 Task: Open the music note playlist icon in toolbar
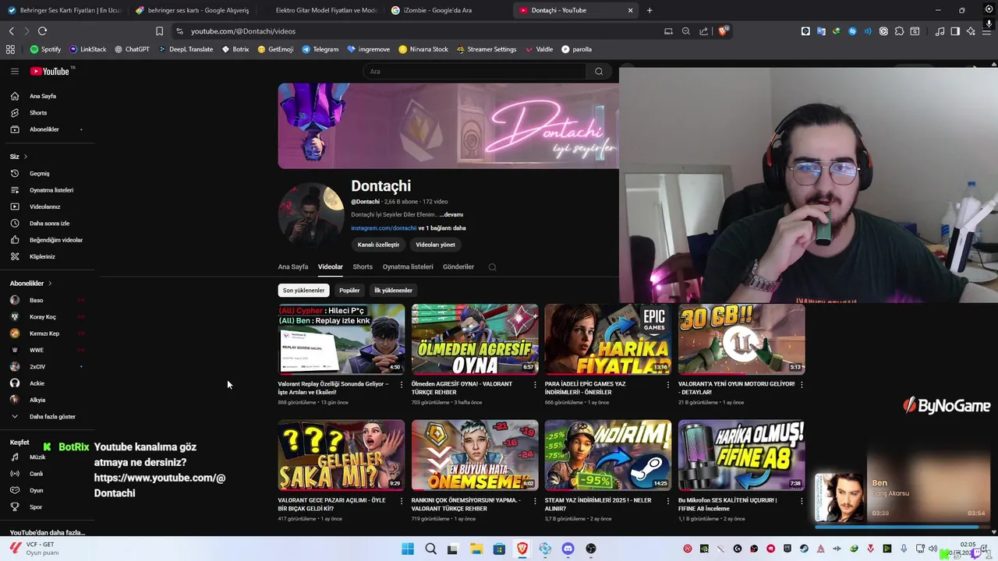[940, 31]
